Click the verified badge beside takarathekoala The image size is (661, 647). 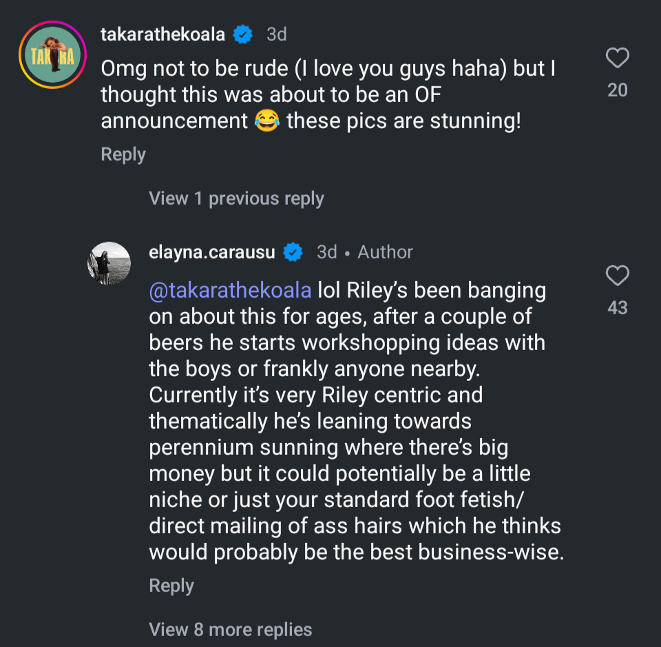point(242,34)
